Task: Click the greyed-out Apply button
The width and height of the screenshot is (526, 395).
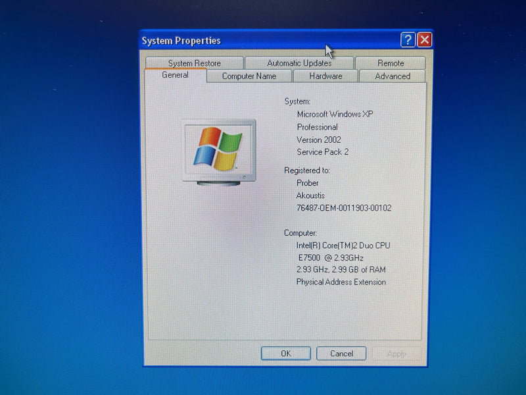Action: (x=396, y=354)
